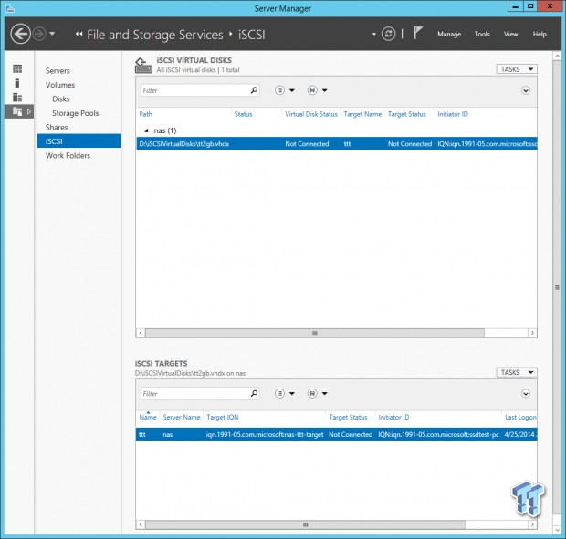566x539 pixels.
Task: Click search icon in virtual disks filter
Action: [x=254, y=90]
